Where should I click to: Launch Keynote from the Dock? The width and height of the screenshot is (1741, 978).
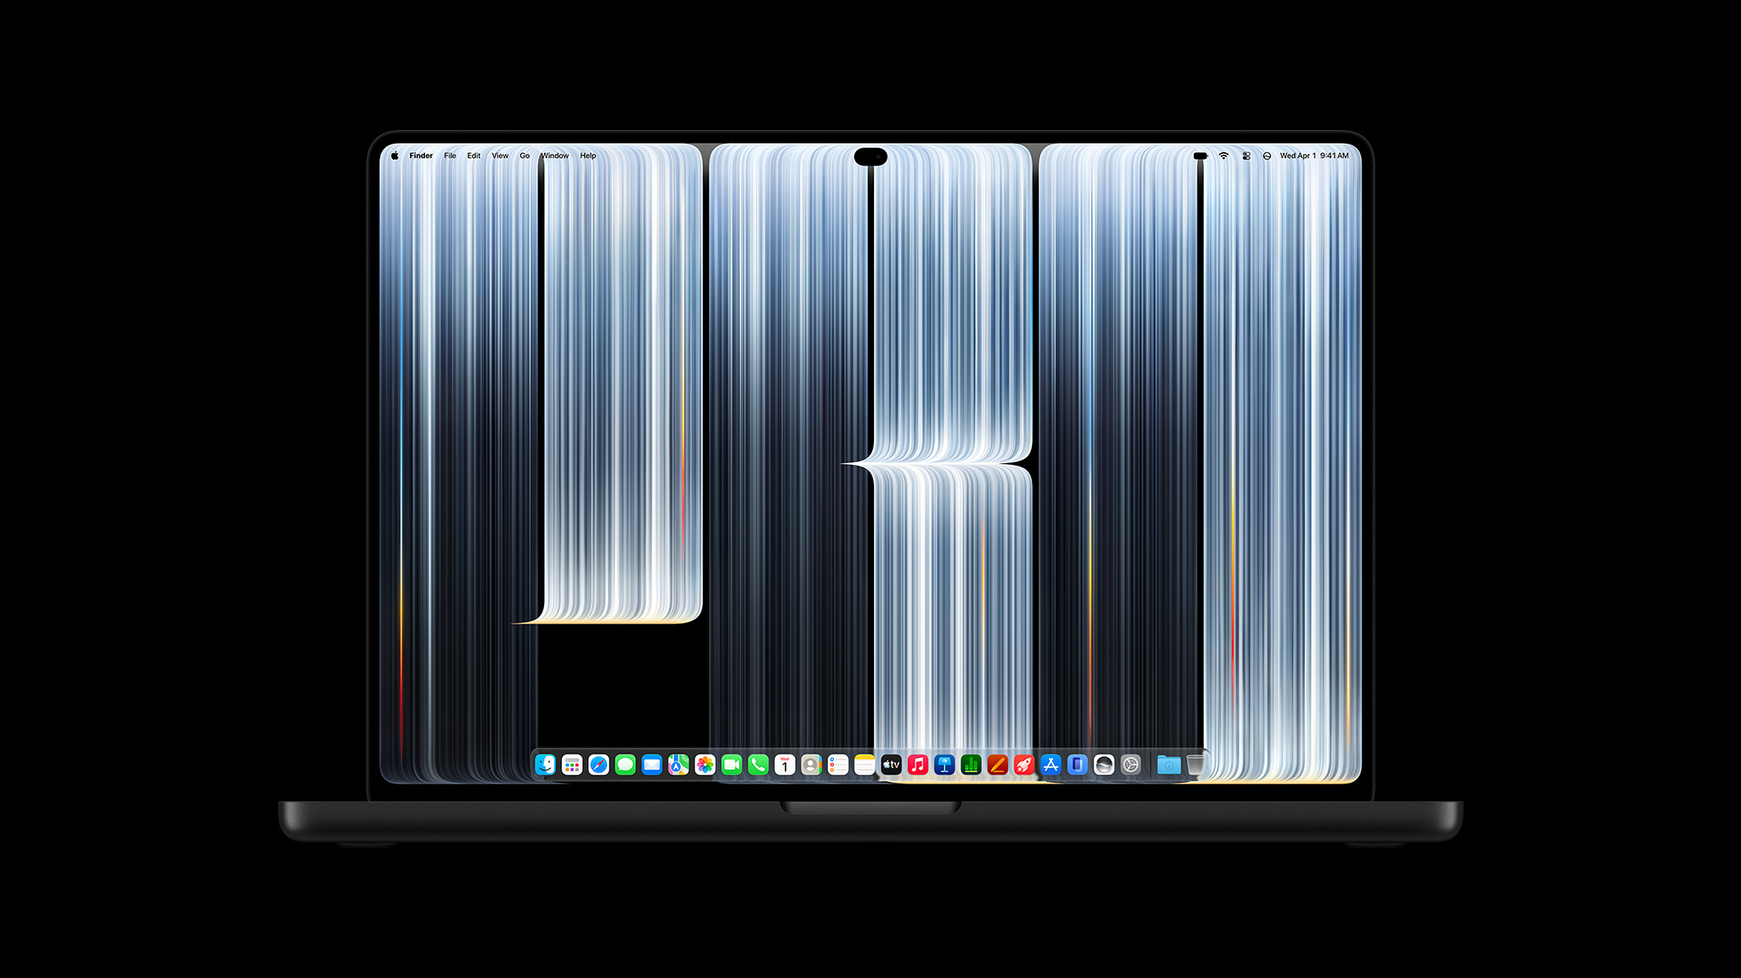[944, 765]
